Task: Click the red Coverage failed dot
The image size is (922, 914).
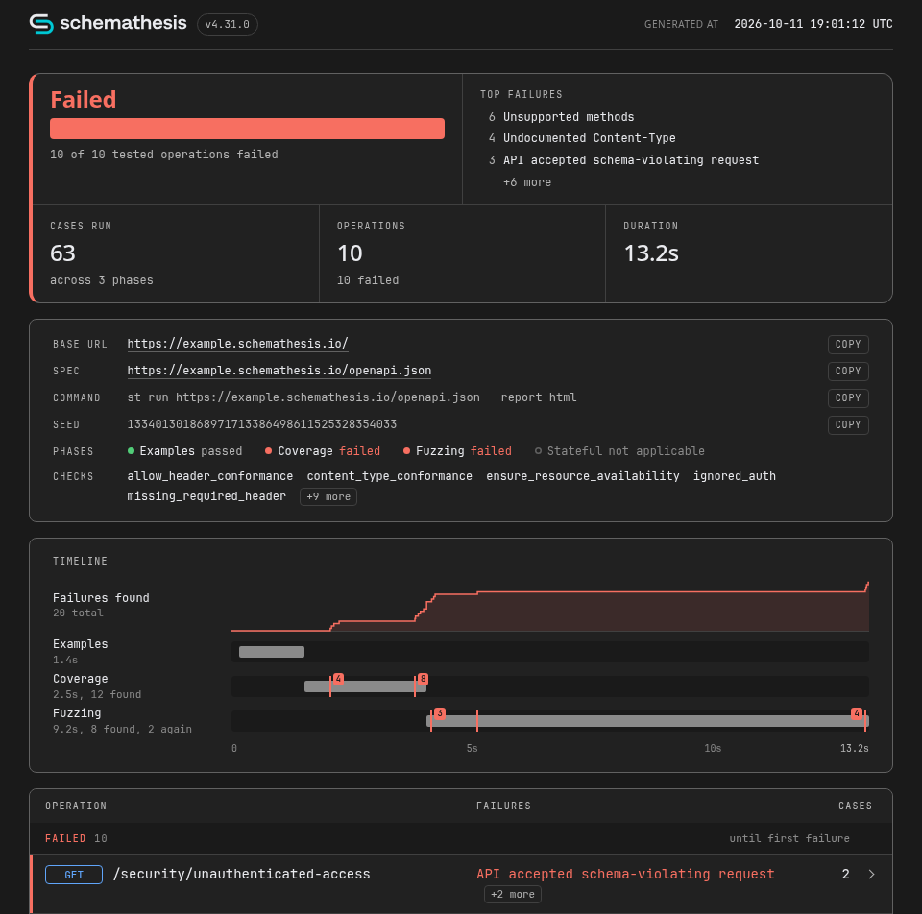Action: click(268, 451)
